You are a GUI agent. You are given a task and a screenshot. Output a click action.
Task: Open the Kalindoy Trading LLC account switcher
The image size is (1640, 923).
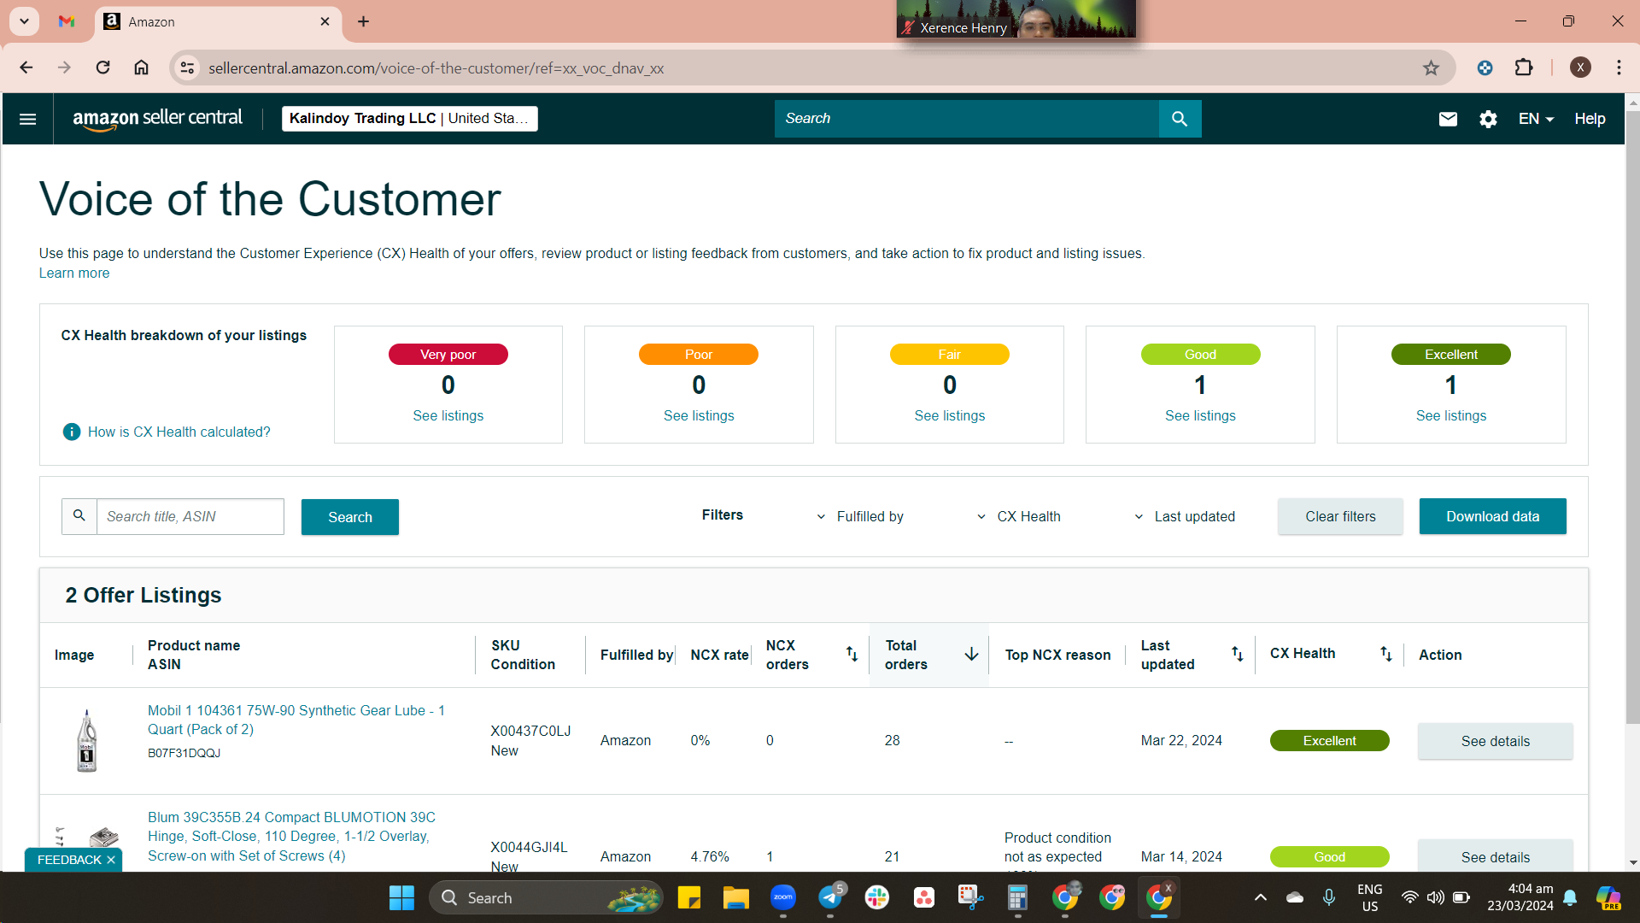tap(410, 119)
